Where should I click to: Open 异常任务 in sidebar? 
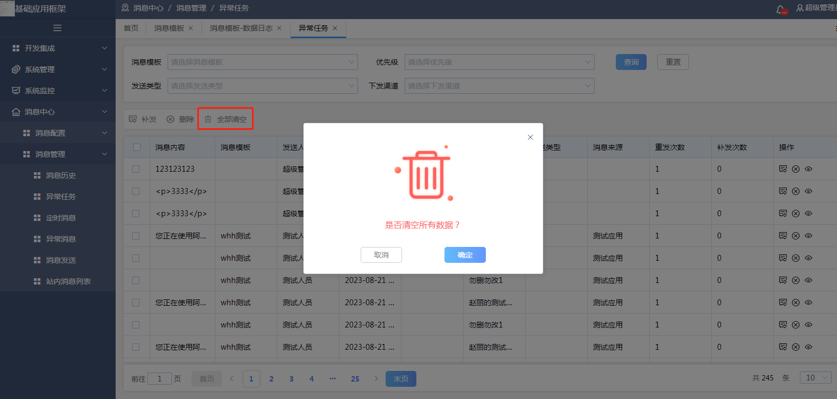point(58,197)
